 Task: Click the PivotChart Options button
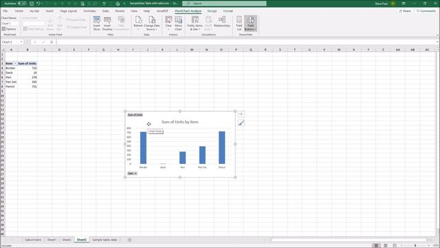(x=9, y=29)
